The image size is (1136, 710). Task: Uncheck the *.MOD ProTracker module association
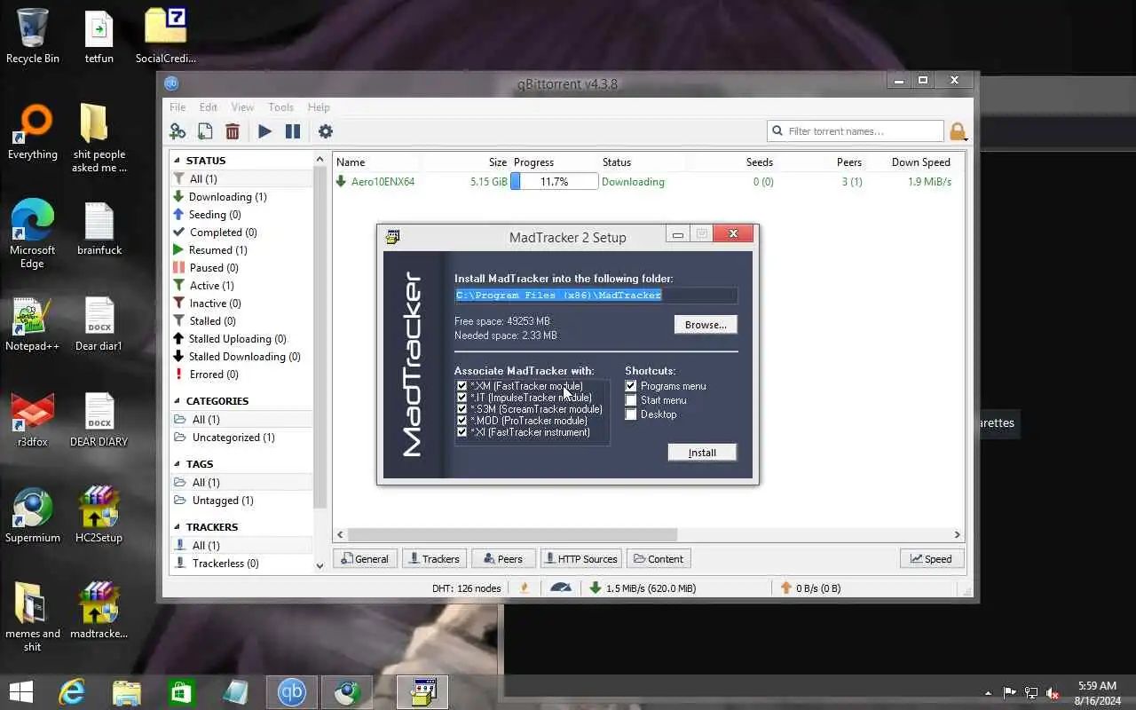461,421
